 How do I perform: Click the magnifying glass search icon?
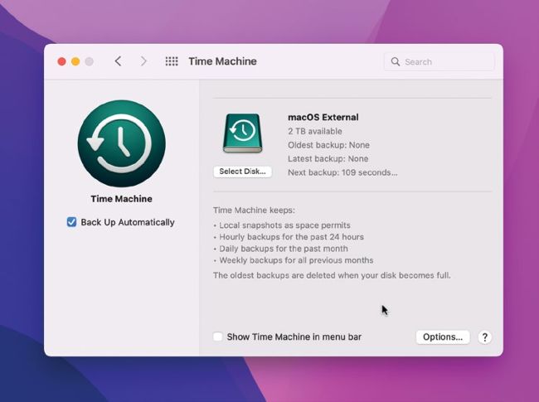coord(396,62)
